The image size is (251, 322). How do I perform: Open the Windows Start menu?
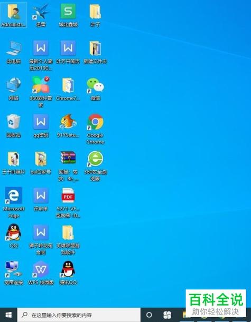(8, 315)
